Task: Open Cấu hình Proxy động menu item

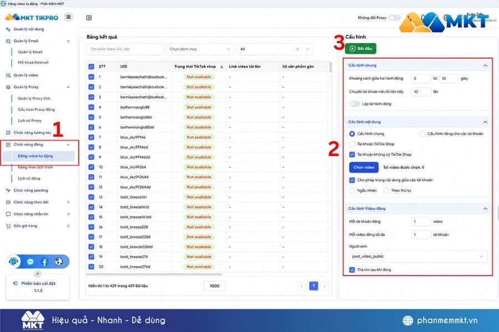Action: pyautogui.click(x=36, y=110)
